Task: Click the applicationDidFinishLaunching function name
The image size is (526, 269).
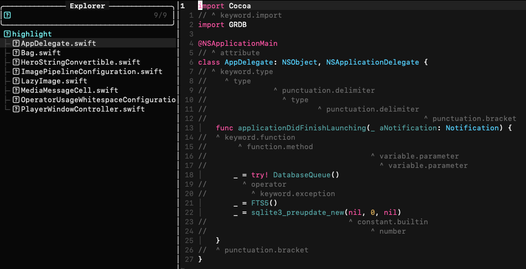Action: pos(302,128)
